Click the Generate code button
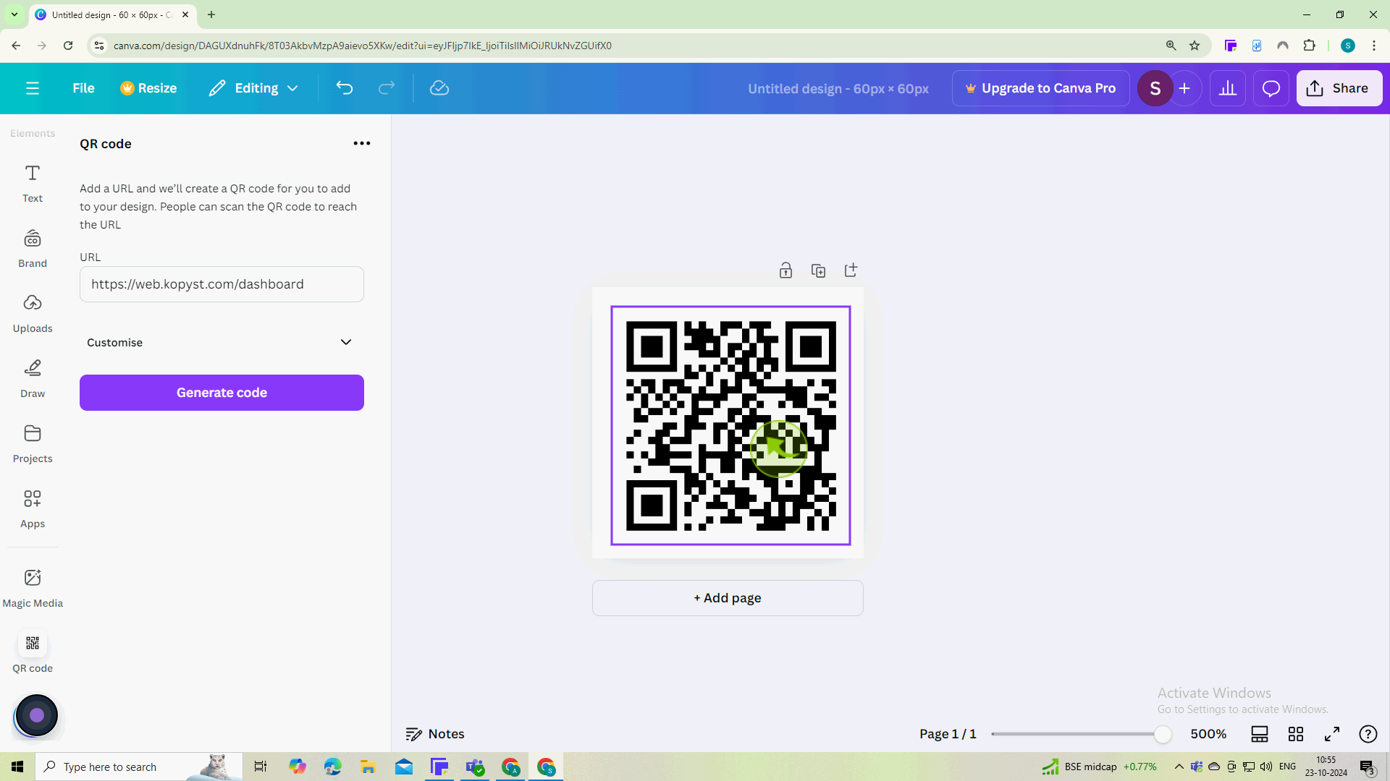The image size is (1390, 781). 222,393
